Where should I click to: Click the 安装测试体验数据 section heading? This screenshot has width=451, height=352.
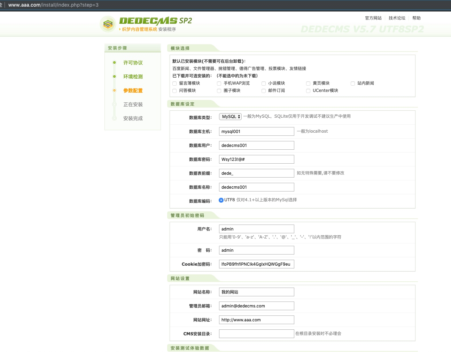click(x=190, y=348)
